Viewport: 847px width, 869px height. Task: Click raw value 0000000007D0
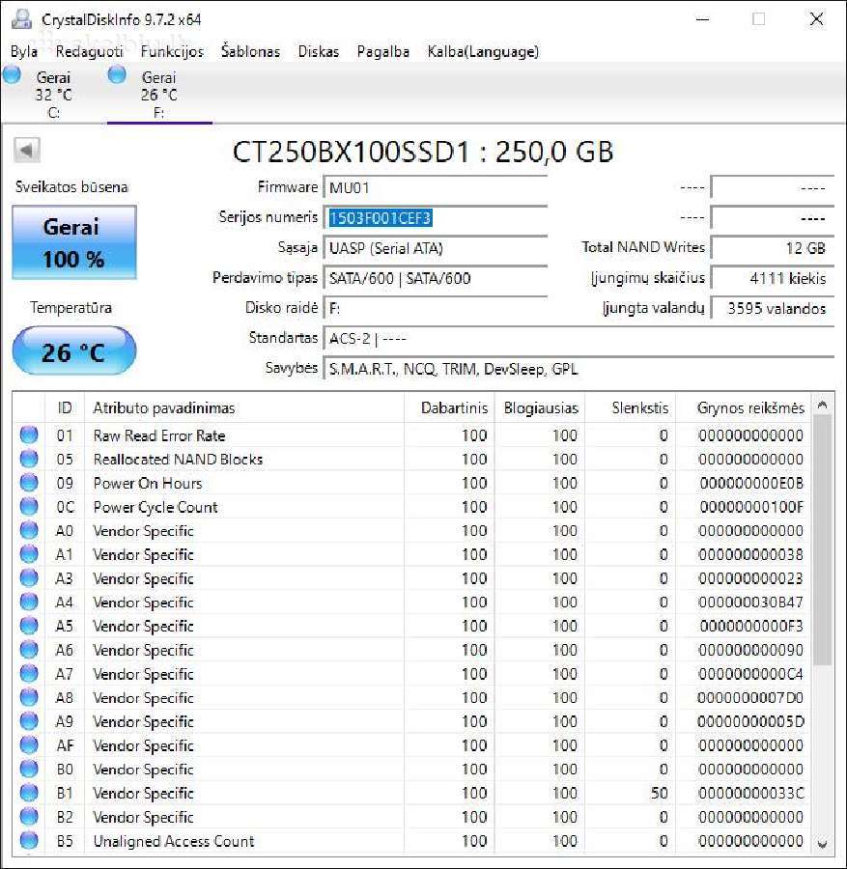tap(750, 697)
